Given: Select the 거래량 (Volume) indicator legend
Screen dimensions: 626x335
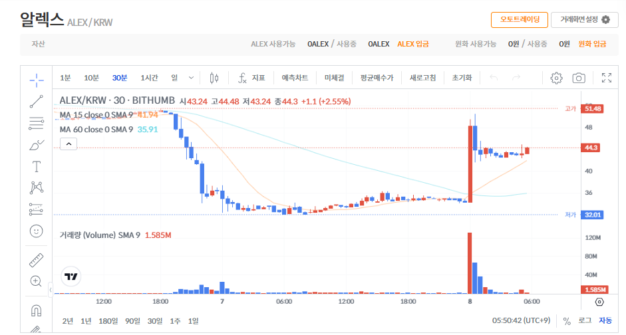Looking at the screenshot, I should (100, 235).
